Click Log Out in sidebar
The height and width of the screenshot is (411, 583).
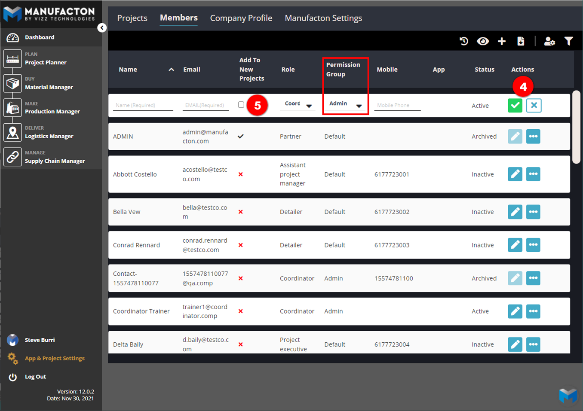pyautogui.click(x=35, y=377)
